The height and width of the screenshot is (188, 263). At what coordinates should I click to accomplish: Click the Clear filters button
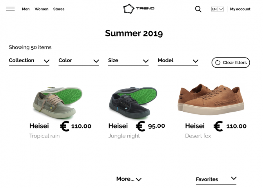point(230,63)
